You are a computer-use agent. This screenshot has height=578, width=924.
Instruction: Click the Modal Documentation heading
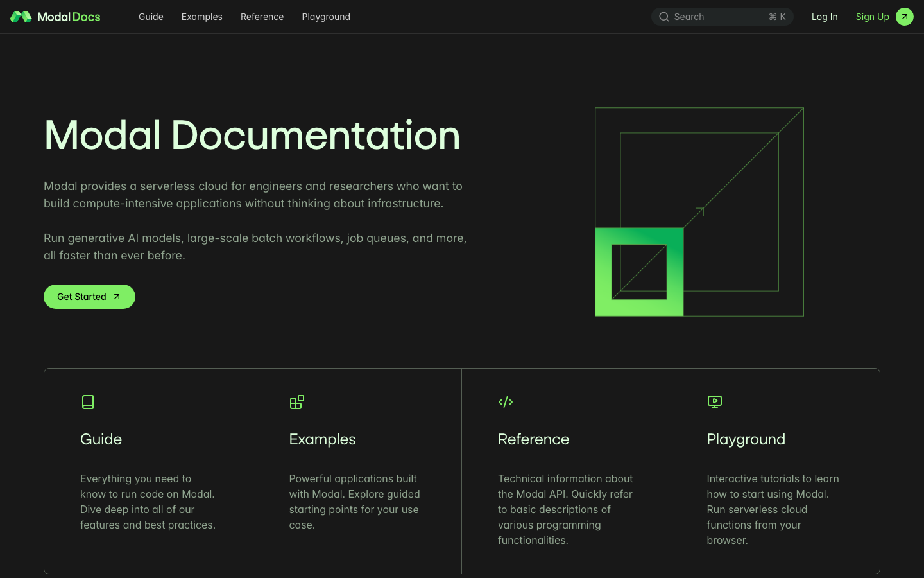click(x=252, y=136)
